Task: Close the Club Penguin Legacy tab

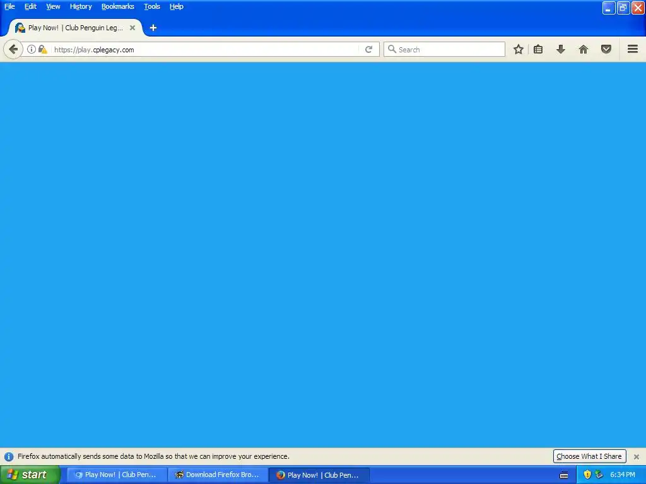Action: (x=132, y=28)
